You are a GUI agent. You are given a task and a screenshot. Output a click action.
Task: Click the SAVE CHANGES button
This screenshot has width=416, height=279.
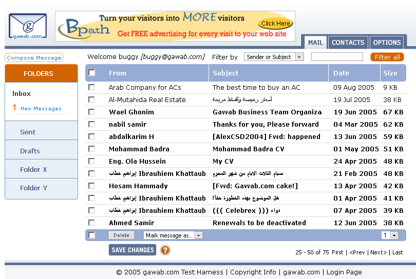pyautogui.click(x=133, y=250)
